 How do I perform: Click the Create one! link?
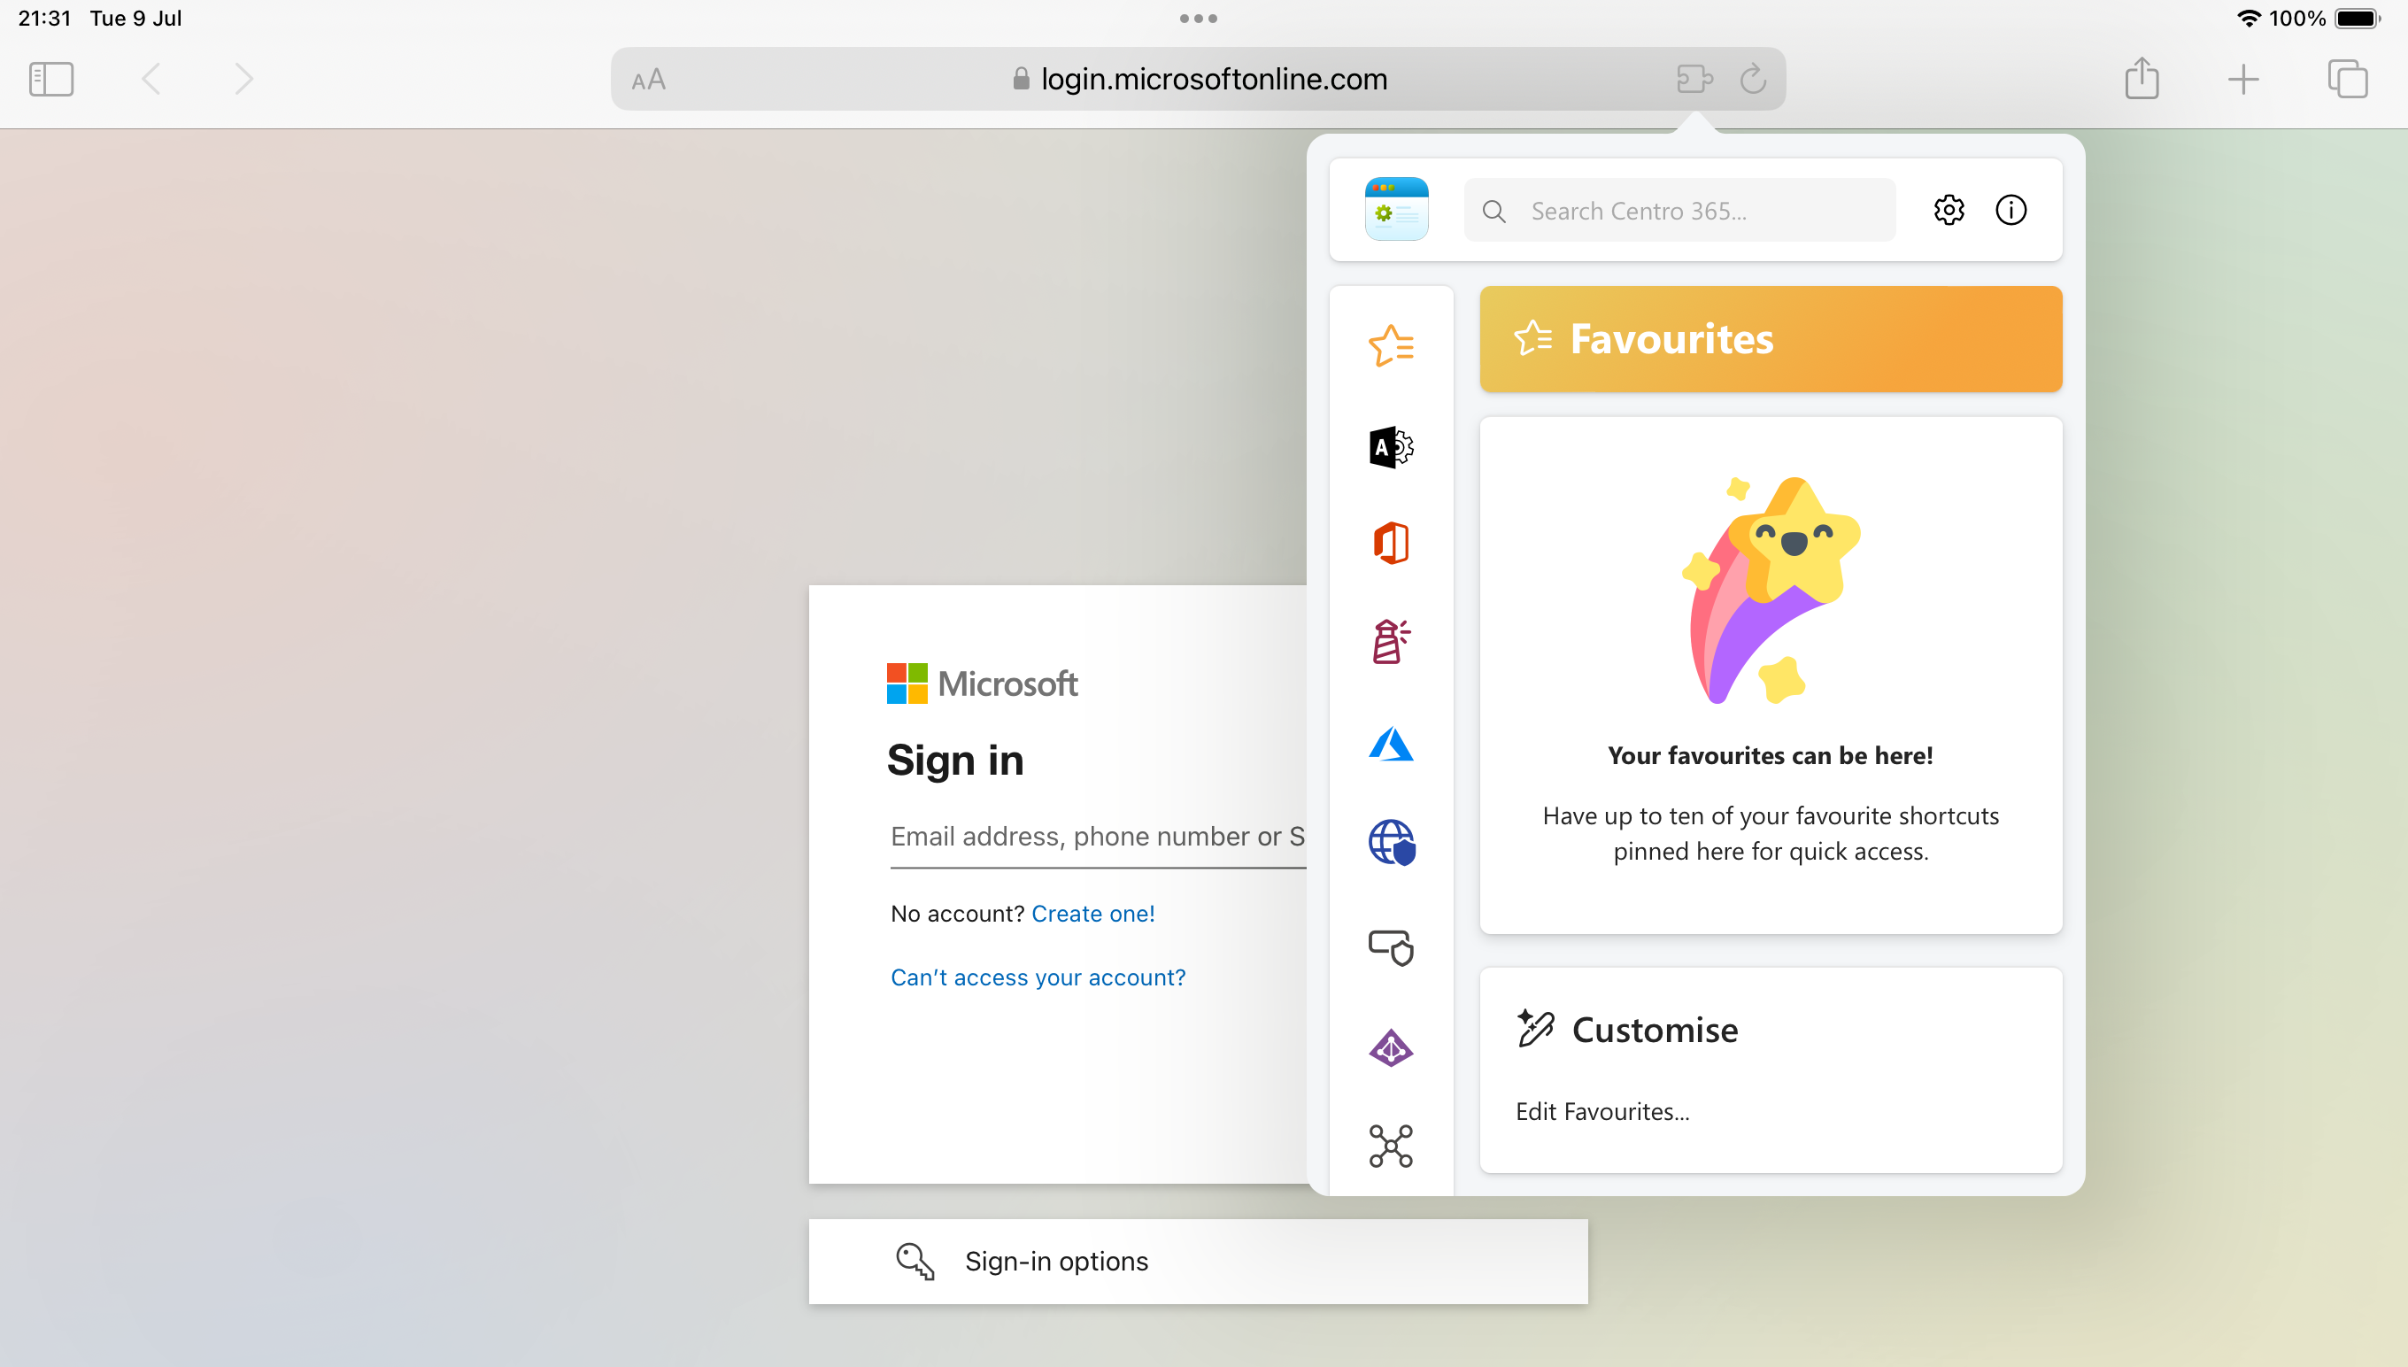point(1092,913)
